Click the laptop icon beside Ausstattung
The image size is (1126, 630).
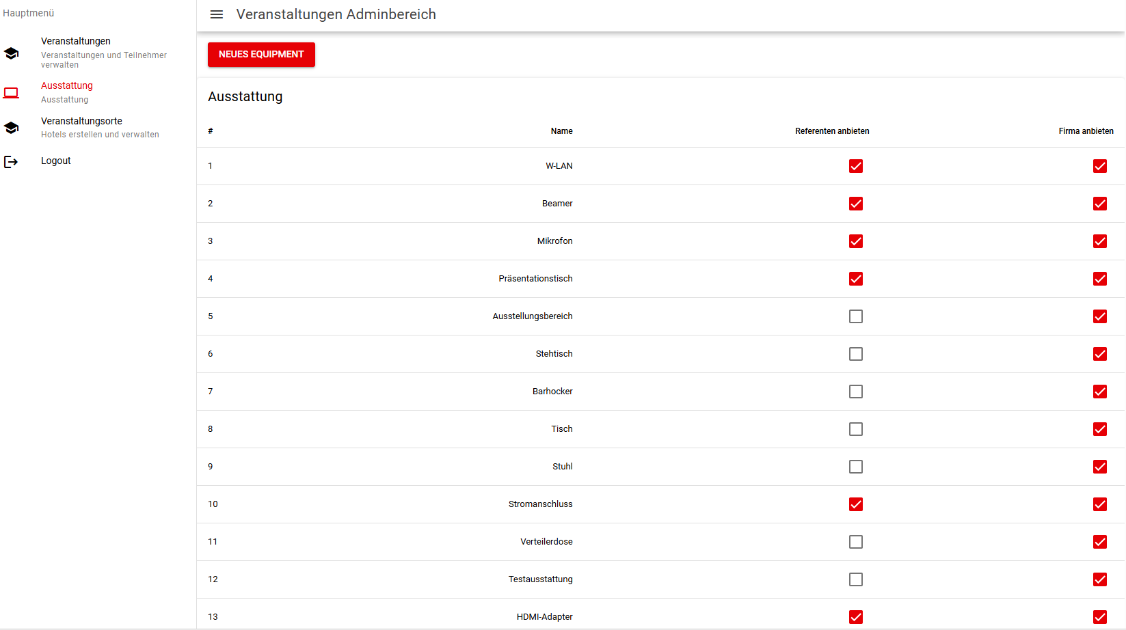tap(12, 92)
